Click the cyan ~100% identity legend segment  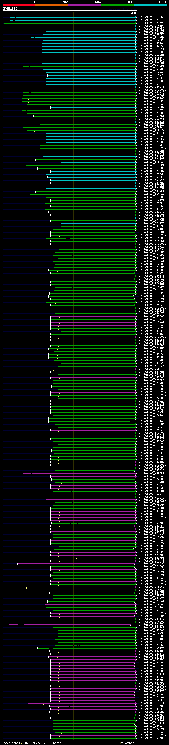coord(150,5)
